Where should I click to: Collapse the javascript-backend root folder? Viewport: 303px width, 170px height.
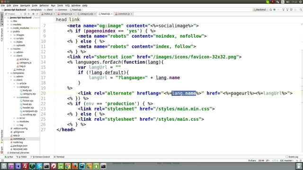tap(5, 17)
